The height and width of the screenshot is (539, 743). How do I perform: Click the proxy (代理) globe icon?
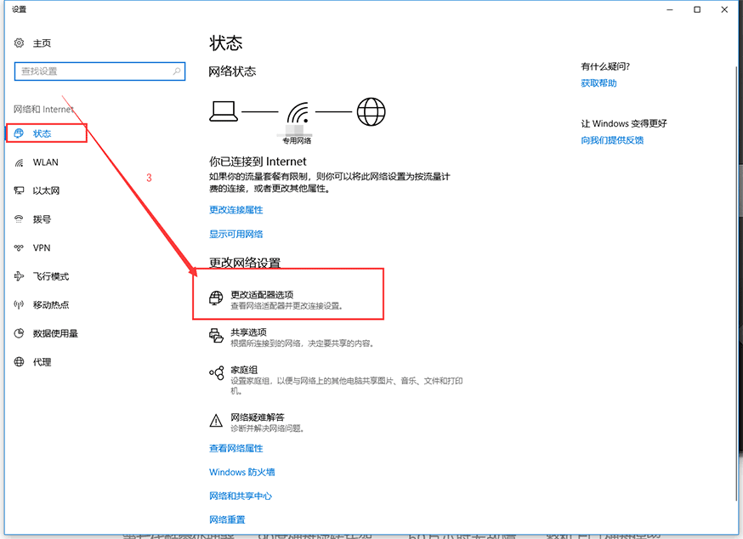(x=19, y=362)
